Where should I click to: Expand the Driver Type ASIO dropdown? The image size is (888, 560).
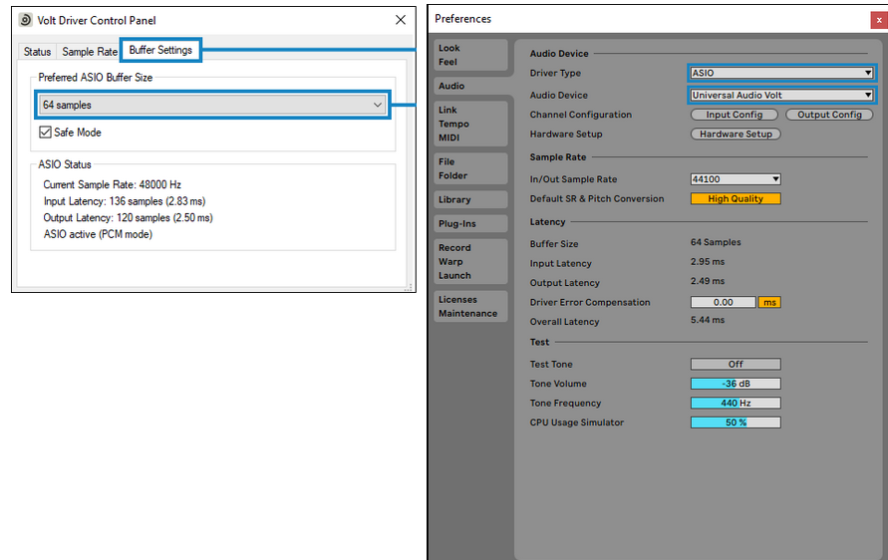(x=781, y=73)
